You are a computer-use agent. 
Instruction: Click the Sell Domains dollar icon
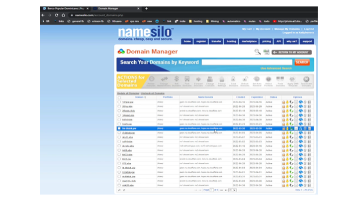[x=177, y=79]
